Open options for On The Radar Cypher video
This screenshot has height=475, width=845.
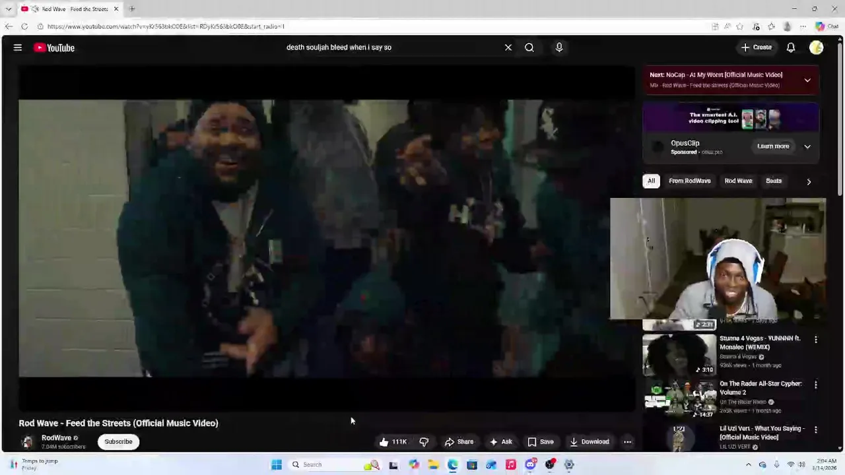tap(816, 385)
